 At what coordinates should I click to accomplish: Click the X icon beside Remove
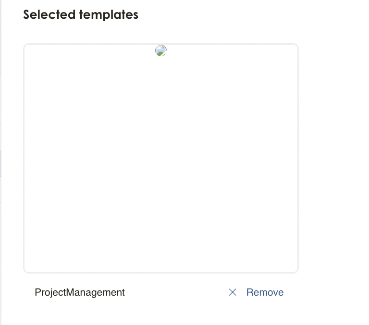click(x=233, y=292)
